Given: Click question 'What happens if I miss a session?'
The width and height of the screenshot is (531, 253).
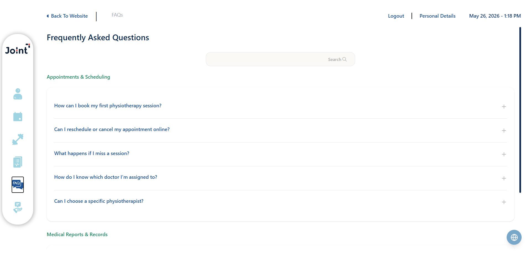Looking at the screenshot, I should pyautogui.click(x=92, y=153).
